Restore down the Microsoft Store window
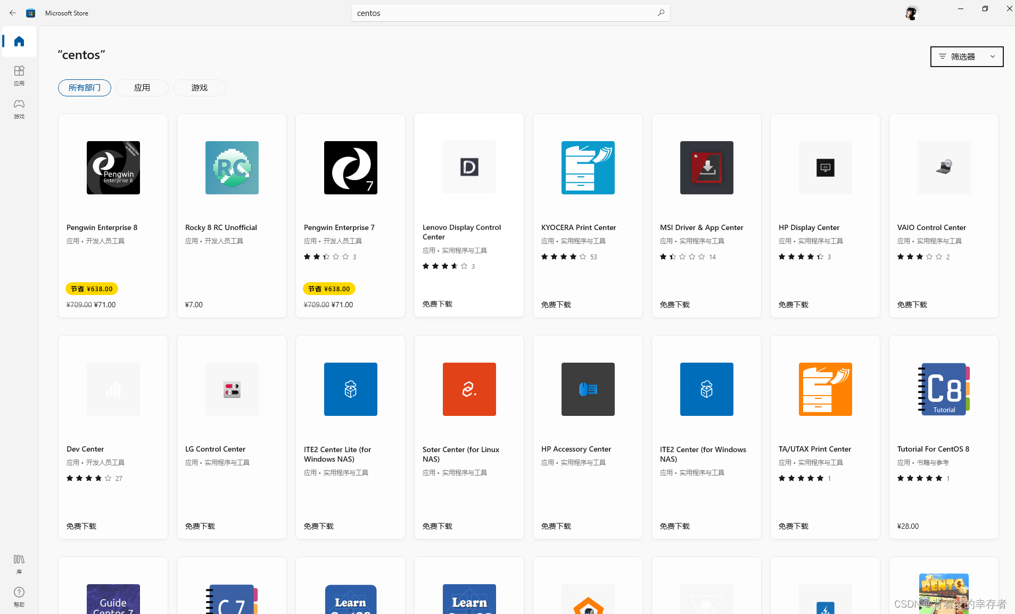Viewport: 1015px width, 614px height. point(985,9)
